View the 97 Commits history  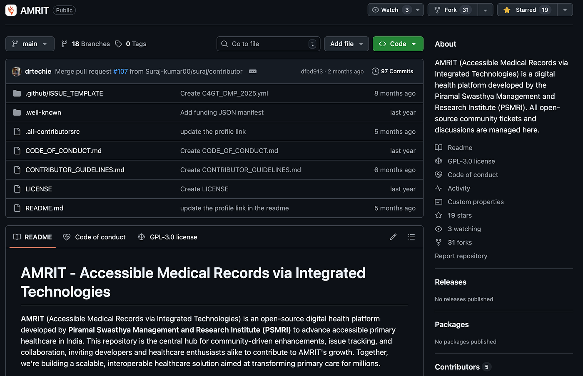[x=393, y=72]
